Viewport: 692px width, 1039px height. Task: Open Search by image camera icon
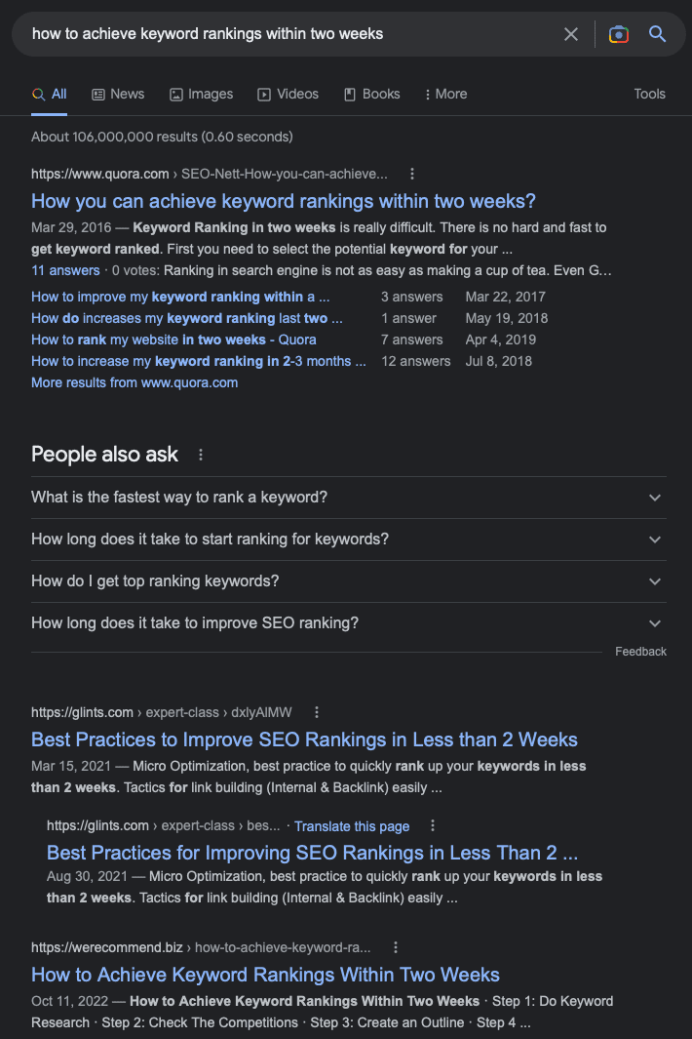619,34
